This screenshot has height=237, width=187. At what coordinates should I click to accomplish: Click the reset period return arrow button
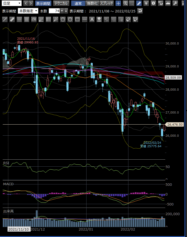coord(140,11)
